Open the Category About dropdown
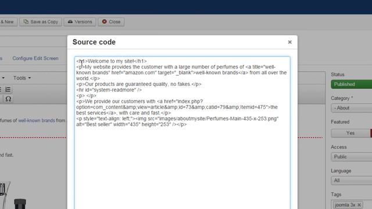Screen dimensions: 372x209 pos(351,108)
